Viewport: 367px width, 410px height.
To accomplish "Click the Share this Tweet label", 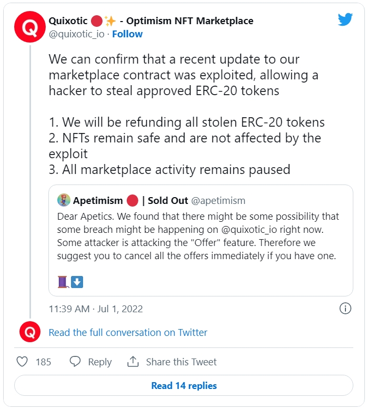I will pos(181,362).
